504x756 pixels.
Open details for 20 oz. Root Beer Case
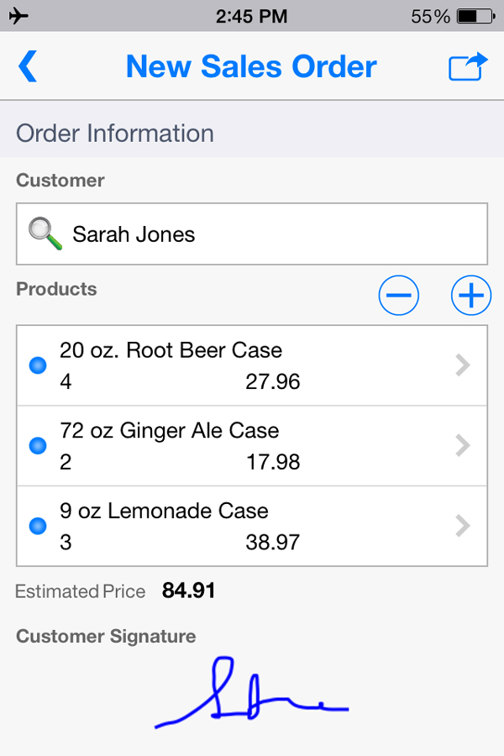[x=461, y=365]
